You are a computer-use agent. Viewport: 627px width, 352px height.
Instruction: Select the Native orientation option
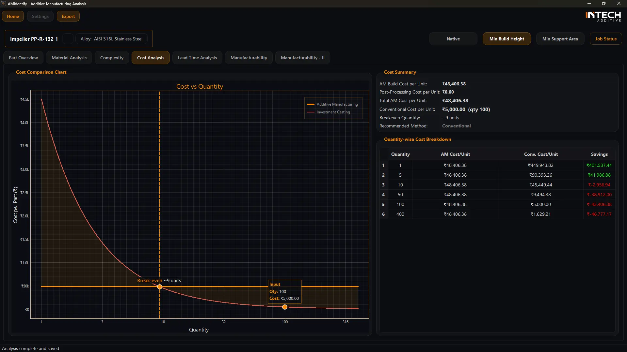pyautogui.click(x=453, y=39)
